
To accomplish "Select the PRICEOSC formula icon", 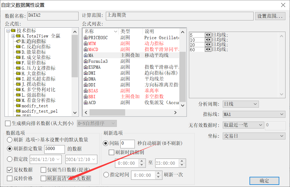I will [86, 38].
